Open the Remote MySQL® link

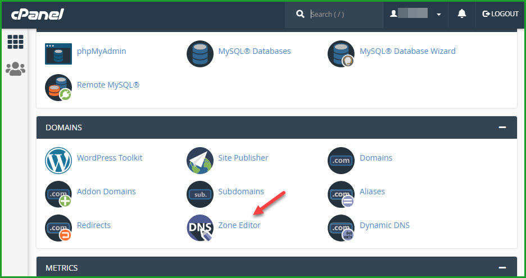click(x=108, y=85)
